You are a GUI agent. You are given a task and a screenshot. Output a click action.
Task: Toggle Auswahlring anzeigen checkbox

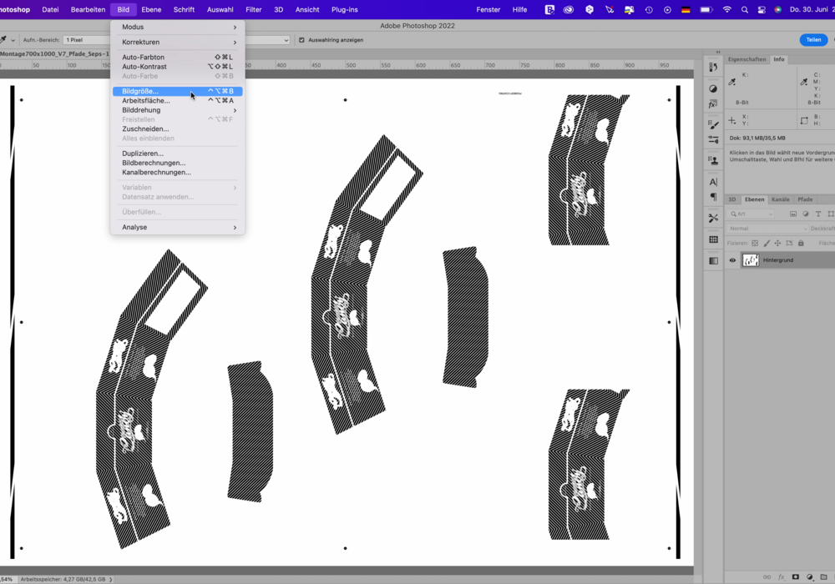[301, 40]
